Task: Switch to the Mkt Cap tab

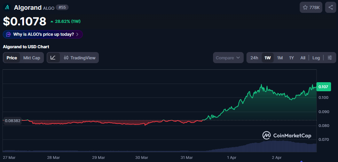Action: 32,58
